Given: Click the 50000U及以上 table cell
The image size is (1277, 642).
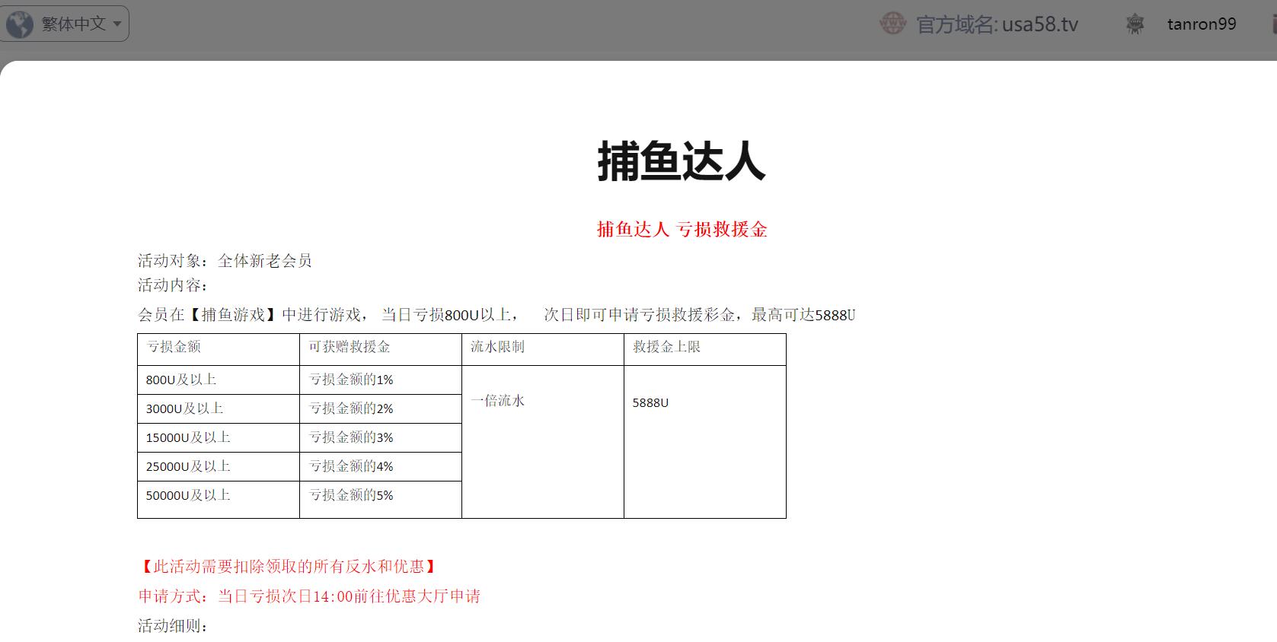Looking at the screenshot, I should pyautogui.click(x=219, y=499).
